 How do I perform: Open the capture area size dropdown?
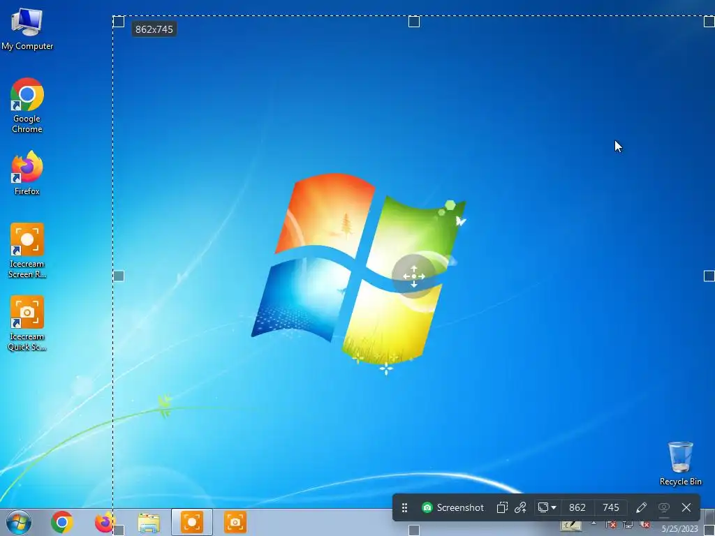pos(547,507)
